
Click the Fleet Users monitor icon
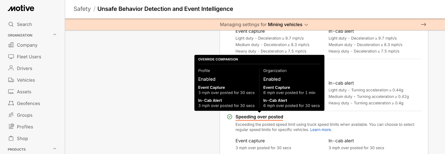[11, 57]
